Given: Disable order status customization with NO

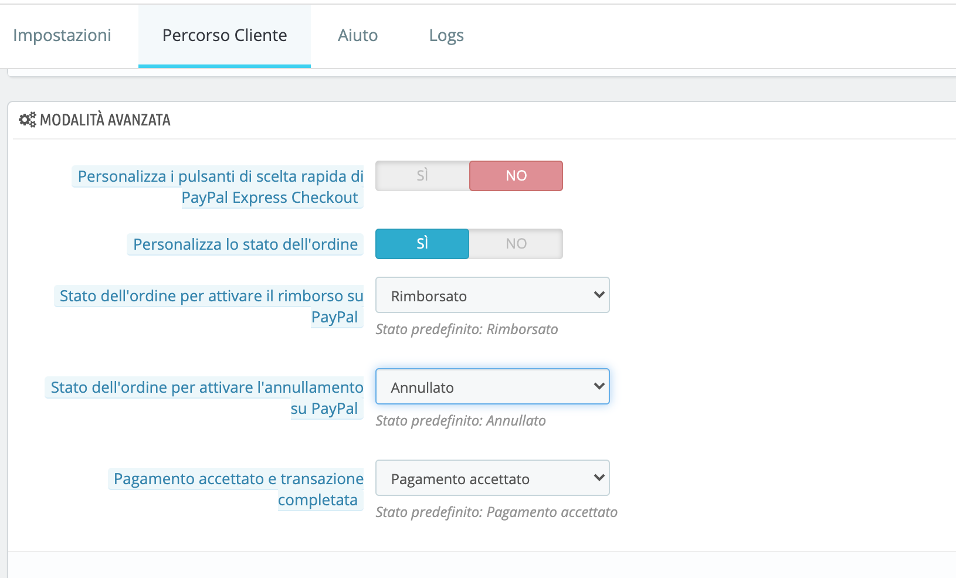Looking at the screenshot, I should click(x=516, y=244).
